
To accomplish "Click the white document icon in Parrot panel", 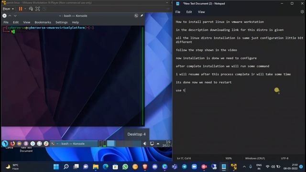I will (x=39, y=144).
